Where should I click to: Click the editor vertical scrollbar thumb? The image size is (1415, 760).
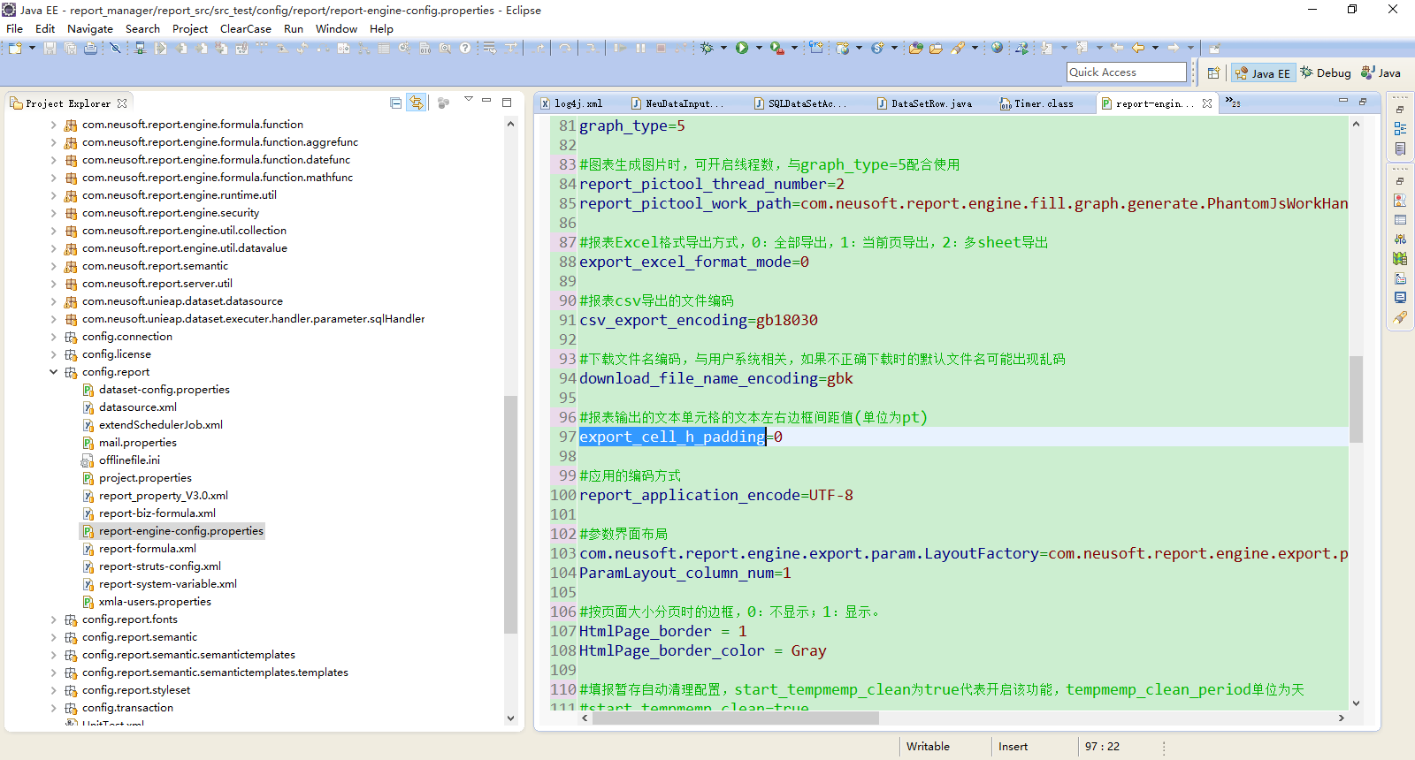1356,399
